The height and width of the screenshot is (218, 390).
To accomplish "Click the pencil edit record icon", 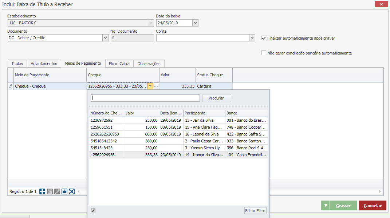I will [57, 191].
